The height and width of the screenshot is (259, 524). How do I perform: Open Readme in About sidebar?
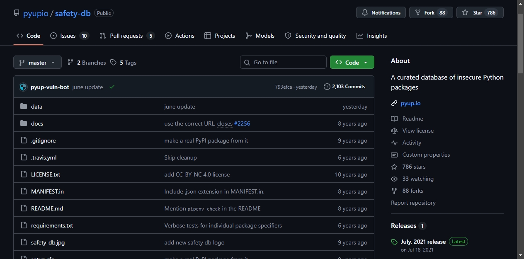point(407,119)
